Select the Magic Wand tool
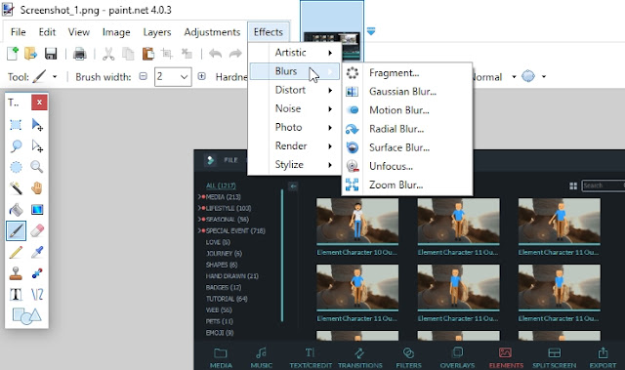The width and height of the screenshot is (625, 370). pos(16,188)
